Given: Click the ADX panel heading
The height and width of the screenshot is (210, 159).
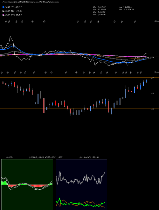Looking at the screenshot, I should (60, 157).
